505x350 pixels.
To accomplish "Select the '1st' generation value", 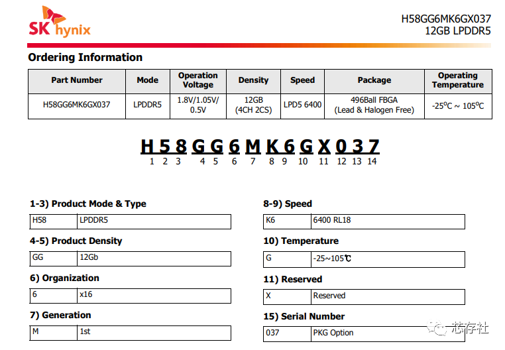I will coord(154,333).
